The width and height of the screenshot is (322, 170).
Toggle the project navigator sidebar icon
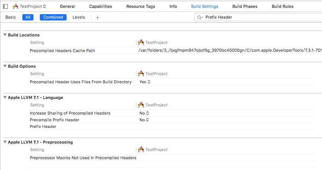coord(5,7)
